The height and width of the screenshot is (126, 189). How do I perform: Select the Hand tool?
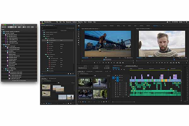click(79, 43)
